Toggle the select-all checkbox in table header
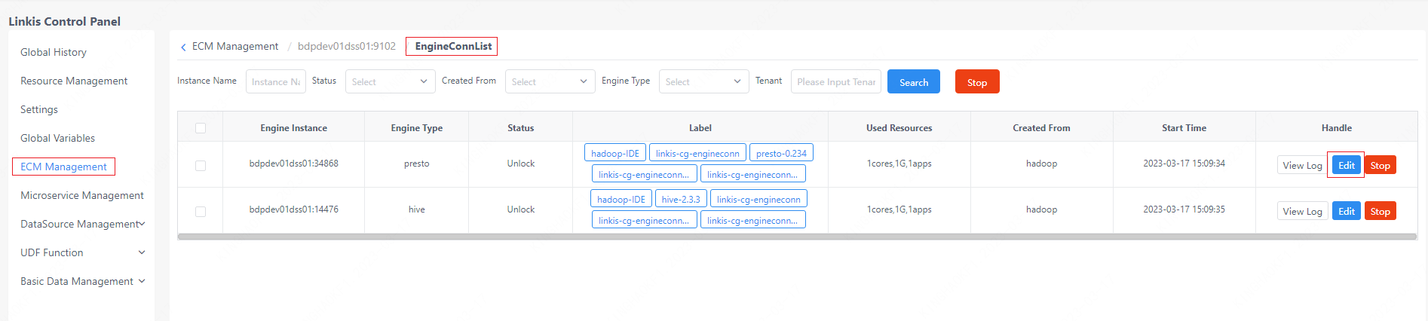 pyautogui.click(x=201, y=128)
